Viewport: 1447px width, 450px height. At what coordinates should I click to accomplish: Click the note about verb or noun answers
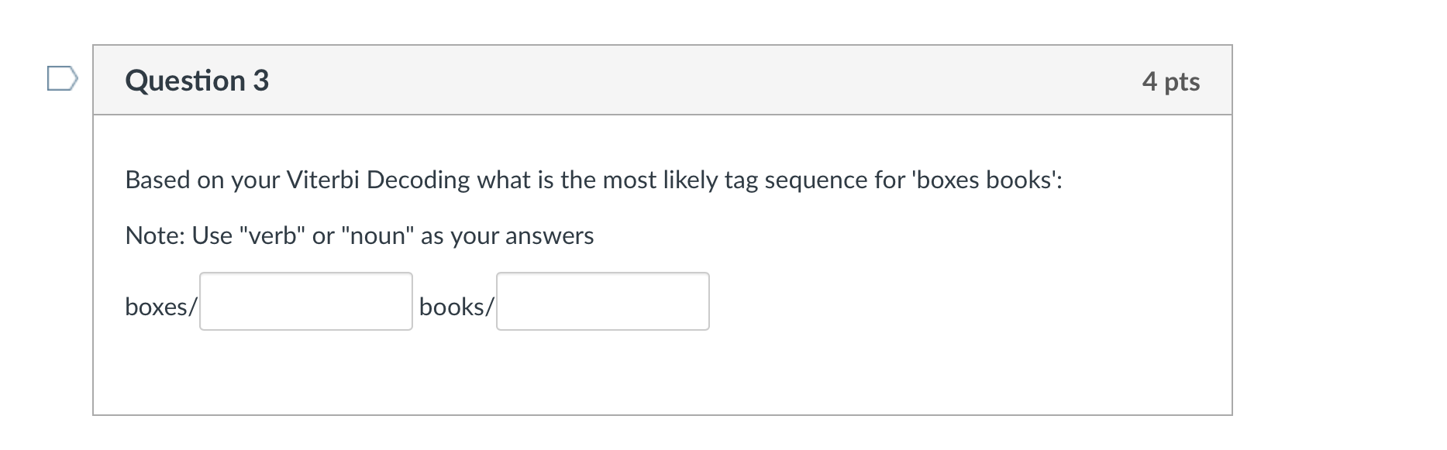(359, 235)
